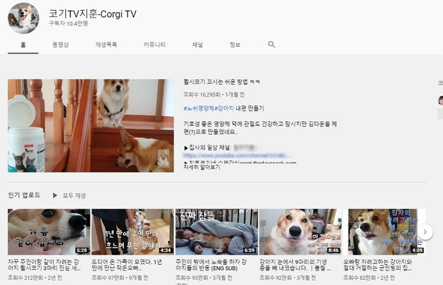Open the 채널 tab
This screenshot has height=285, width=443.
(x=197, y=45)
